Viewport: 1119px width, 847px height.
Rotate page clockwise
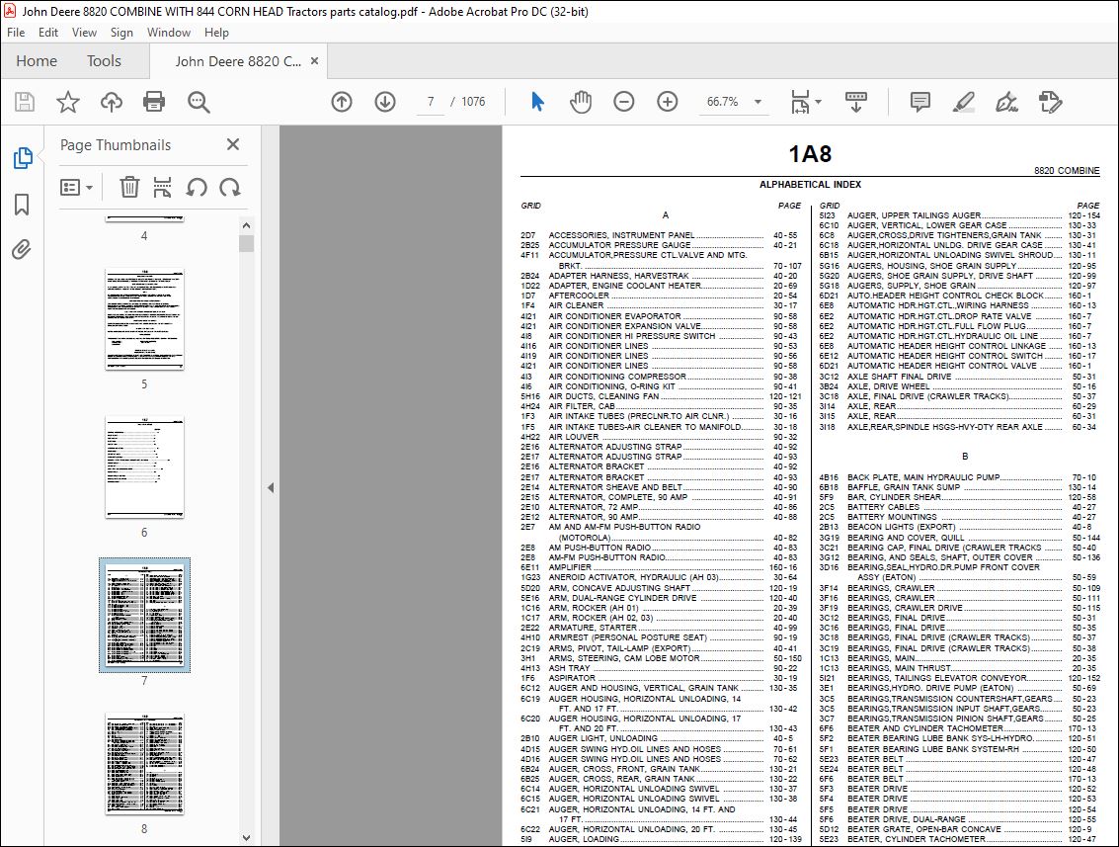[230, 188]
